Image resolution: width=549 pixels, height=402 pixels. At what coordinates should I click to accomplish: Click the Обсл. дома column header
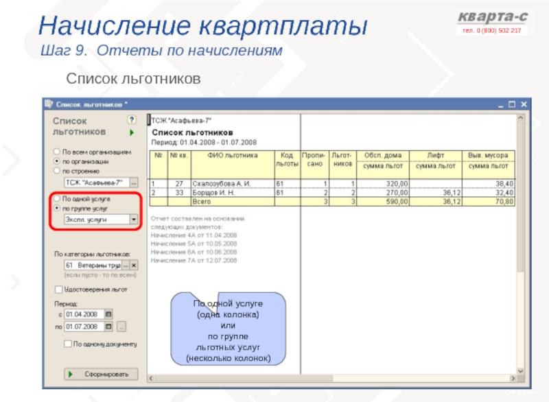383,156
